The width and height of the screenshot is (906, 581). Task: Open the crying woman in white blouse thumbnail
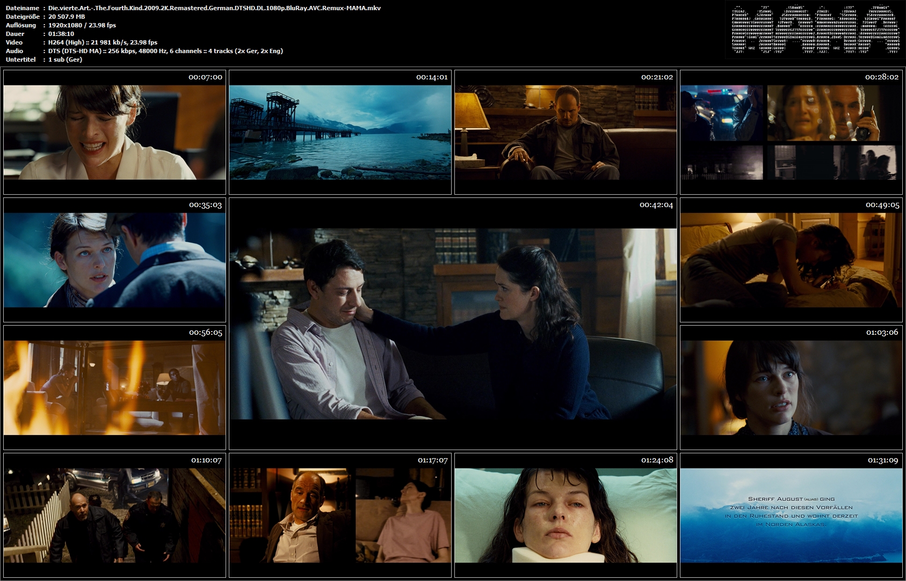114,132
